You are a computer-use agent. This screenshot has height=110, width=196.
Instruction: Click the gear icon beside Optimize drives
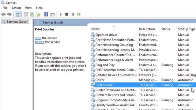[x=93, y=35]
